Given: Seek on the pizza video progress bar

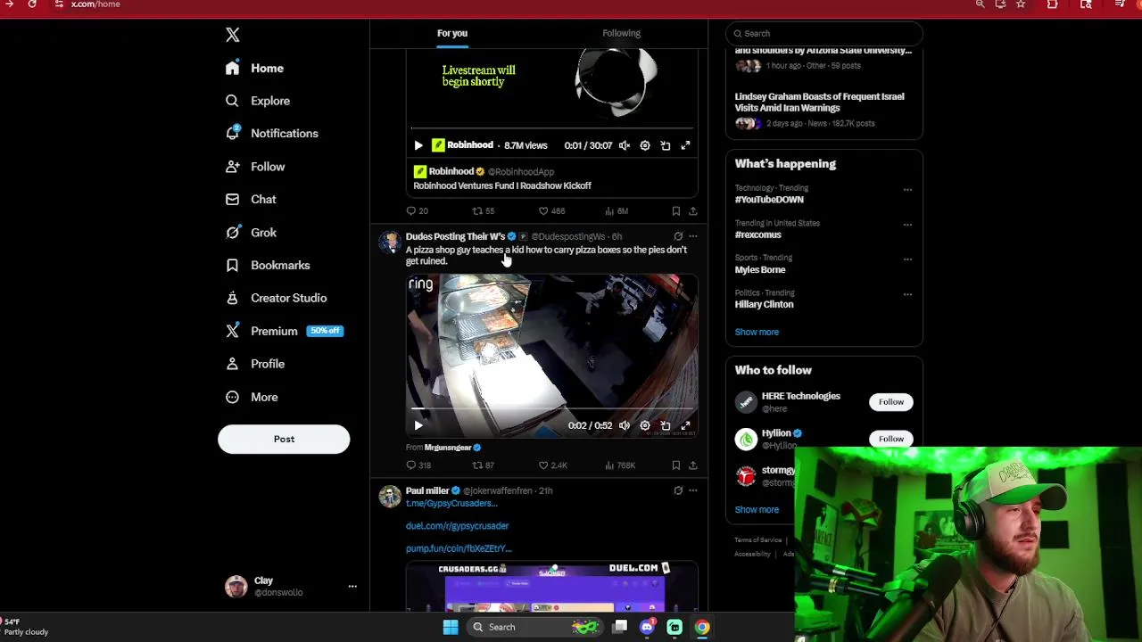Looking at the screenshot, I should pos(552,409).
